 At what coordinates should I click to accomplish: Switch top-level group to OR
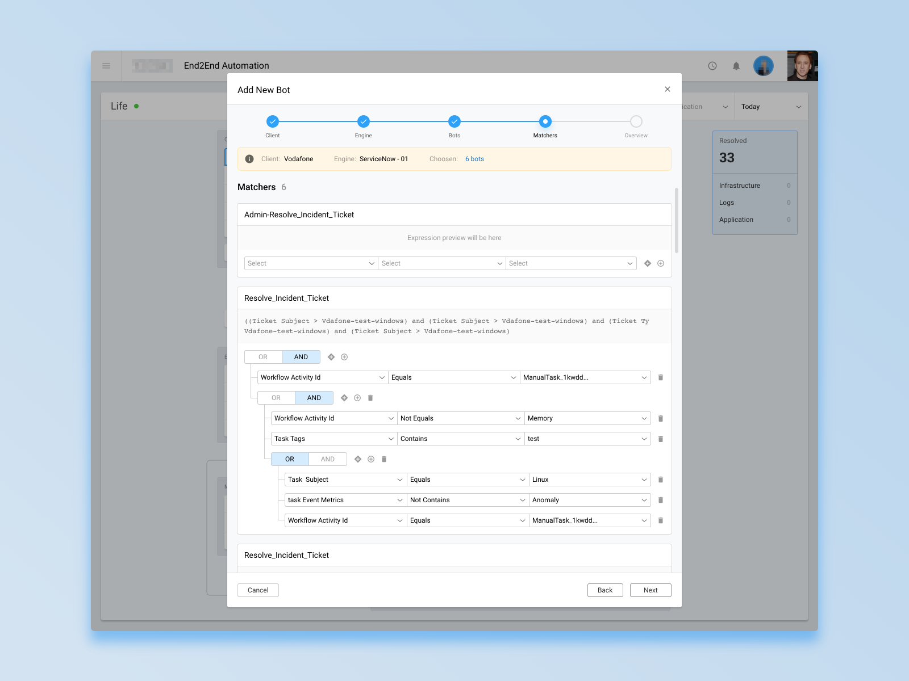263,357
